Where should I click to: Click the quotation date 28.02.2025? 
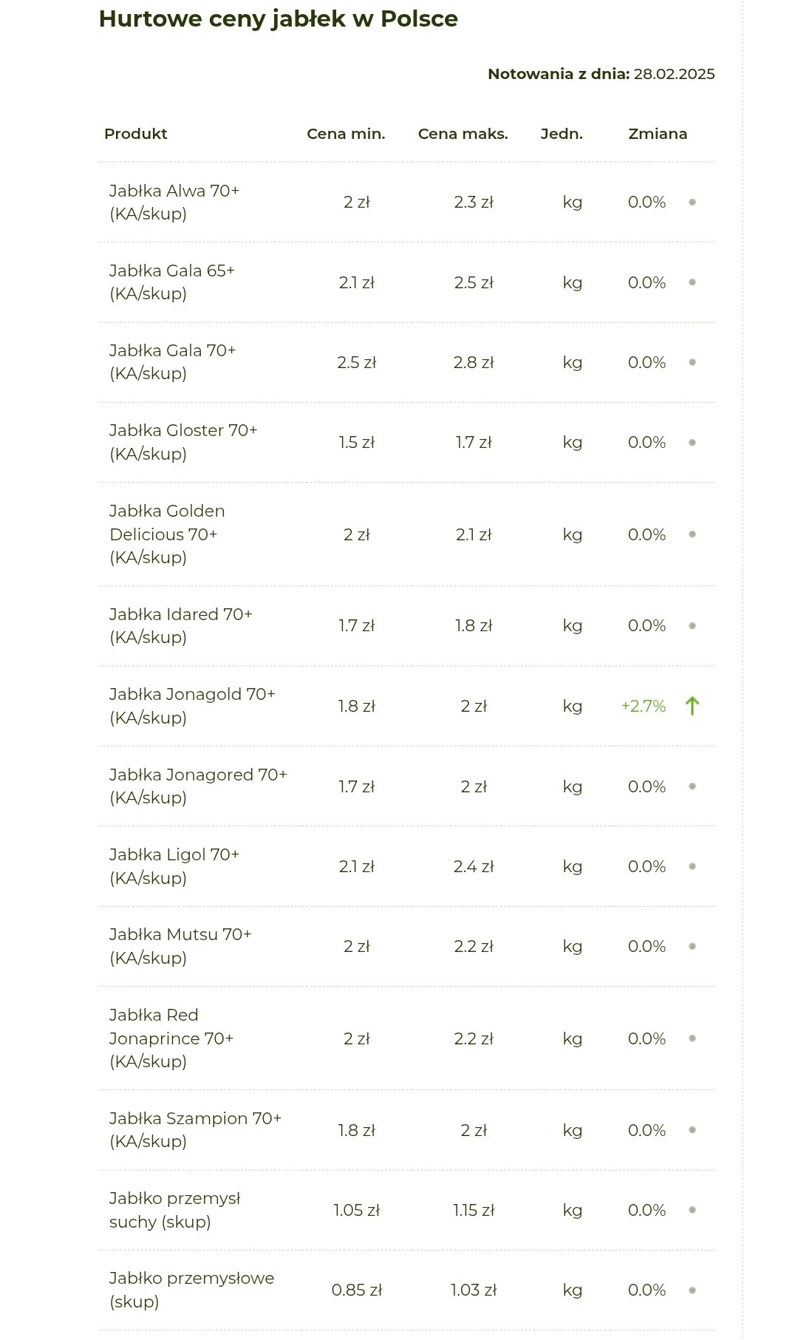click(x=674, y=74)
